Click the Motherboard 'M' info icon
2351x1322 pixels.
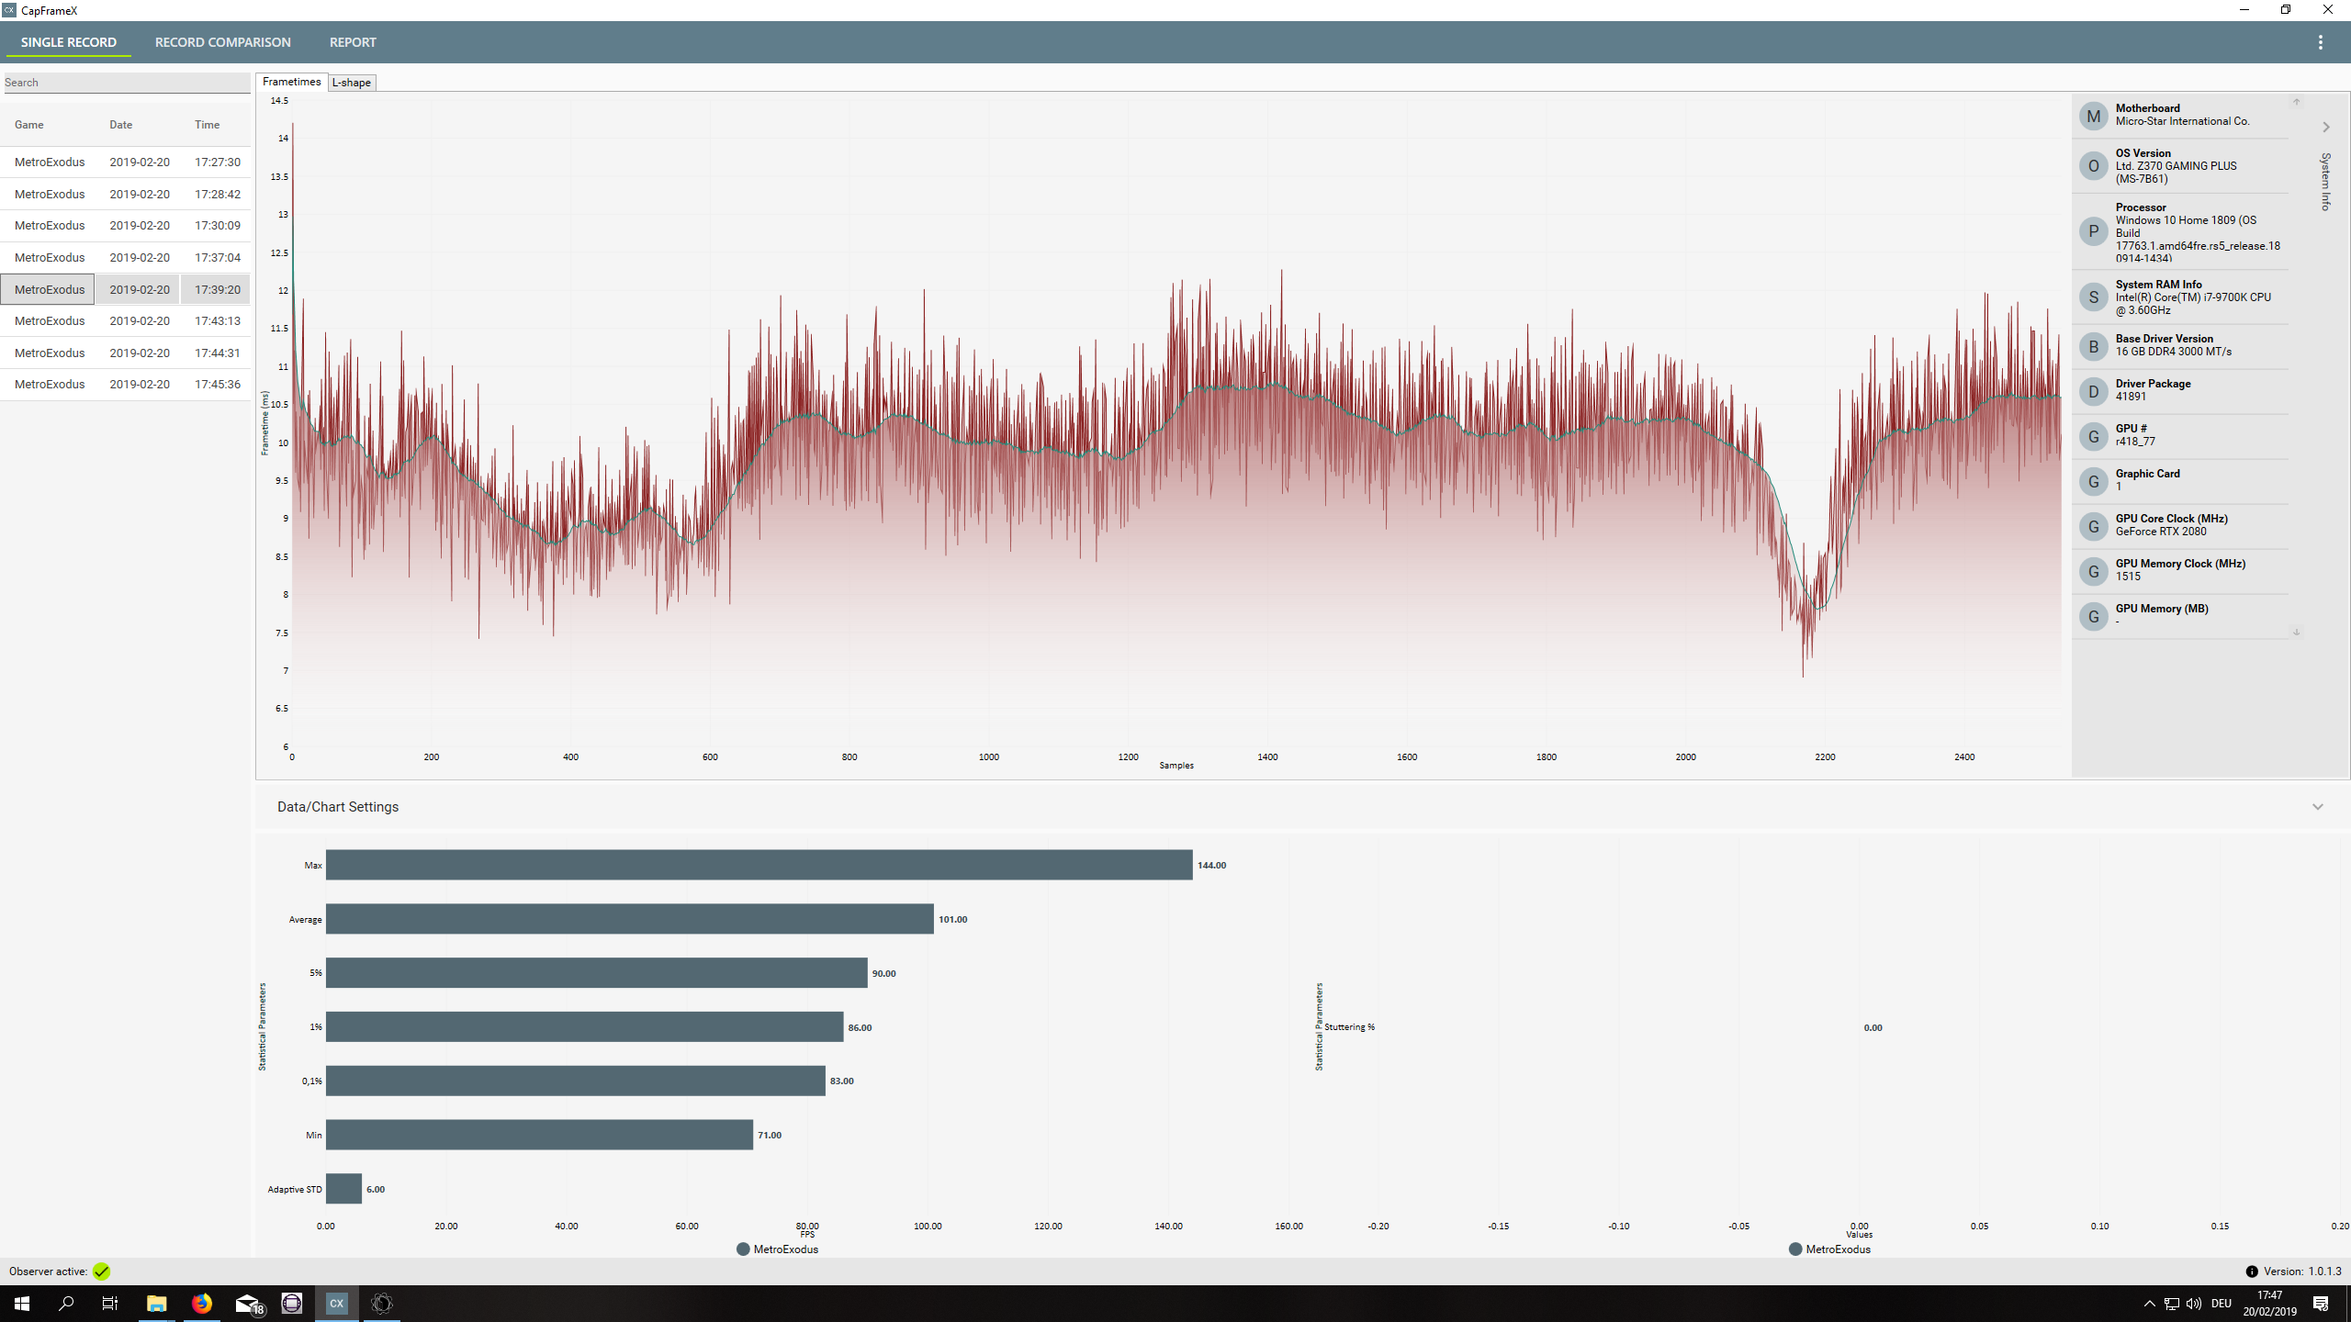coord(2093,116)
